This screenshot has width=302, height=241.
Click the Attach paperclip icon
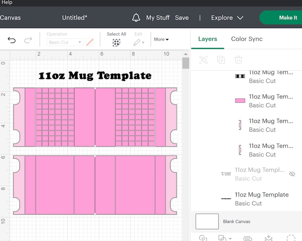click(x=248, y=238)
